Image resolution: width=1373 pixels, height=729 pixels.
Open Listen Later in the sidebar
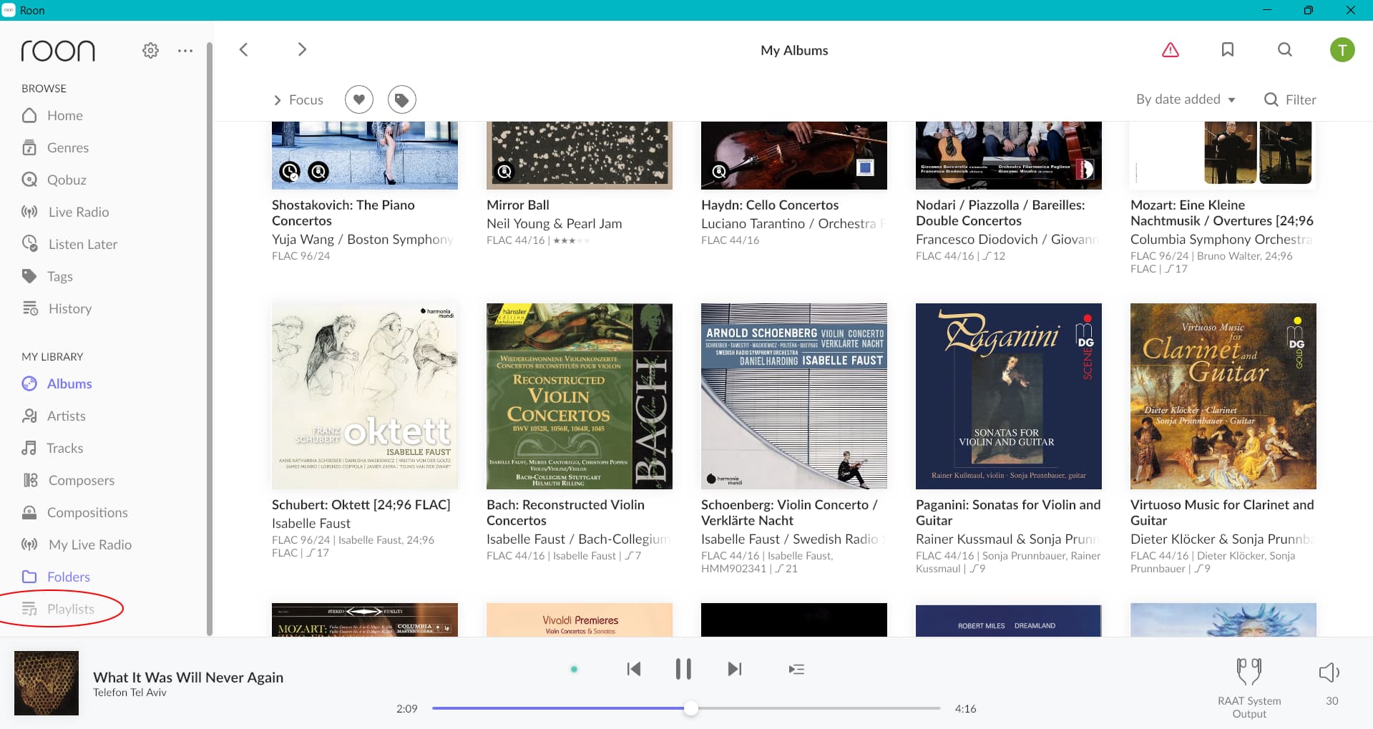pyautogui.click(x=69, y=244)
